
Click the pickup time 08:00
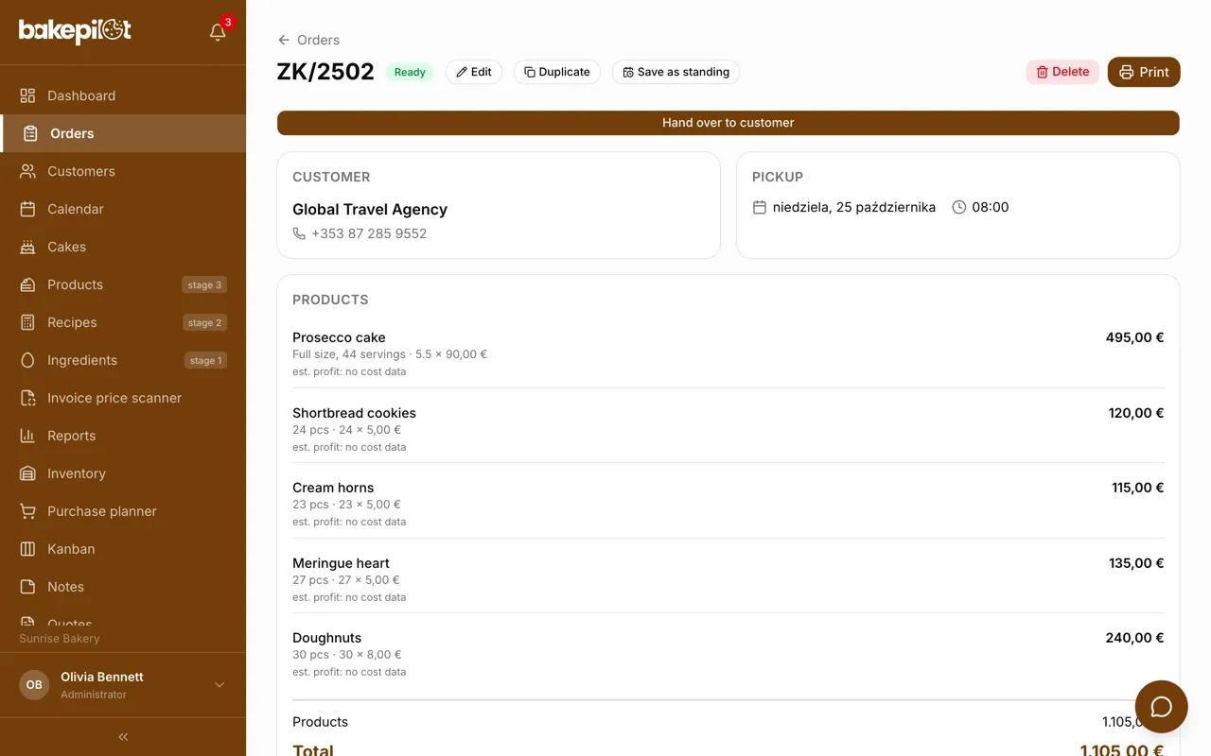click(x=991, y=207)
